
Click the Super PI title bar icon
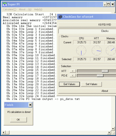[x=5, y=4]
